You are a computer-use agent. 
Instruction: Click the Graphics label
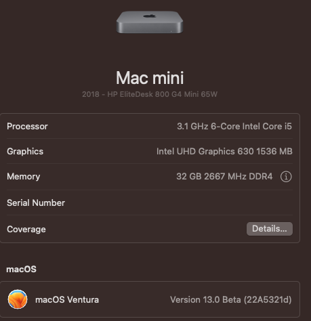(x=25, y=152)
